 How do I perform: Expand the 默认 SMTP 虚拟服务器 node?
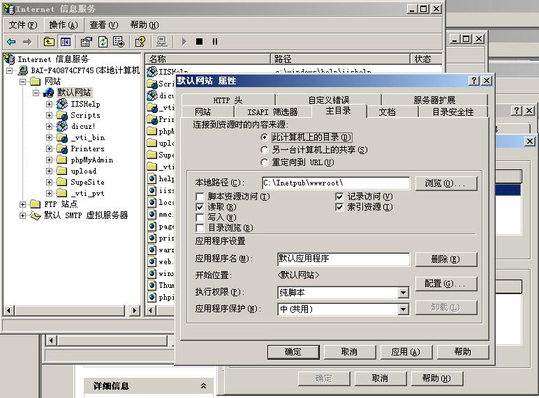click(22, 215)
